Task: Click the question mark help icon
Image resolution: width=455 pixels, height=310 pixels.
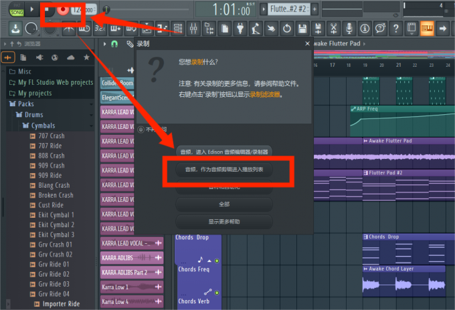Action: click(x=396, y=28)
